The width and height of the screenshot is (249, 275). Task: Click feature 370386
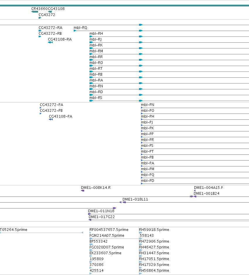(97, 265)
